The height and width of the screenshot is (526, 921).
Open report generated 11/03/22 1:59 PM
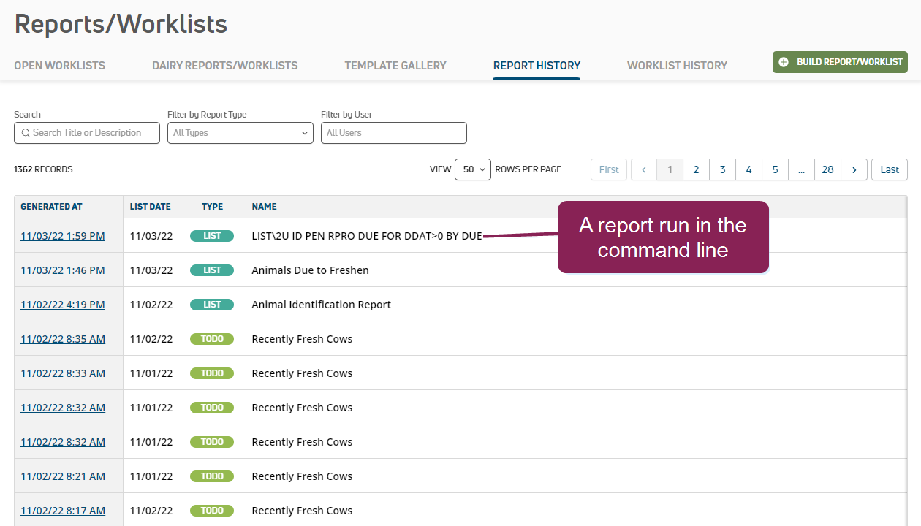tap(62, 236)
